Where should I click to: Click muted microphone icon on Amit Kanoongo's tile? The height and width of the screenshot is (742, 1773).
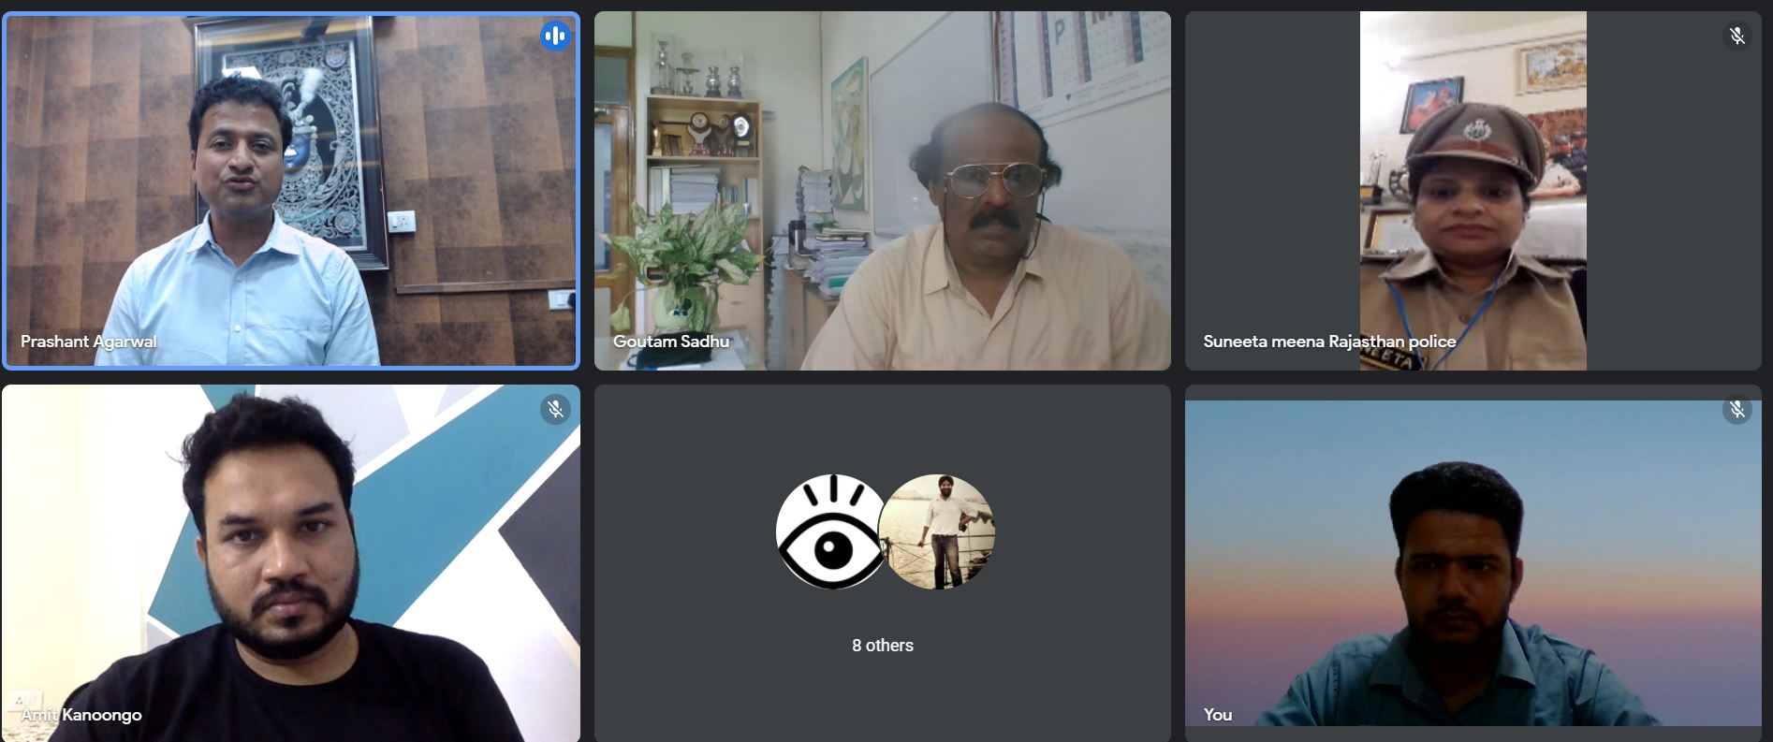pos(555,409)
